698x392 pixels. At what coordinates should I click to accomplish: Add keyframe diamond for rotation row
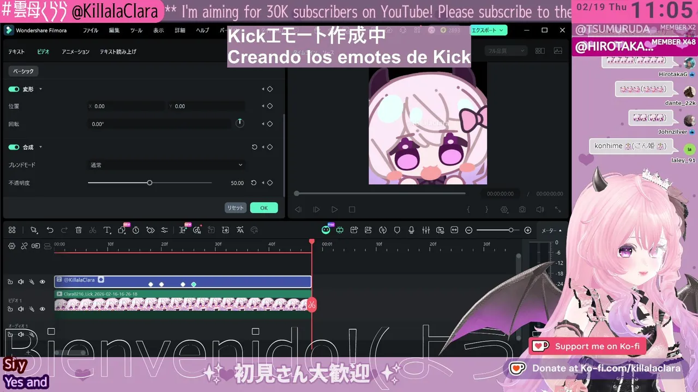[x=269, y=124]
